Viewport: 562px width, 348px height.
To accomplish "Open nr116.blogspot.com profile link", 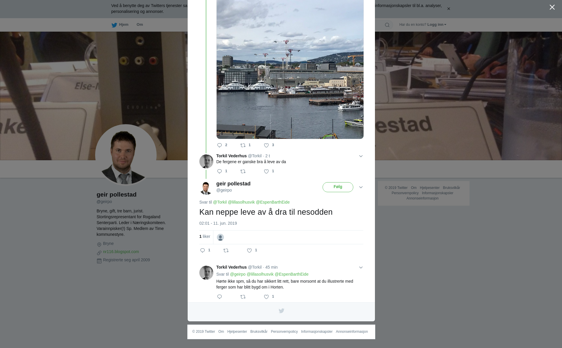I will (121, 252).
